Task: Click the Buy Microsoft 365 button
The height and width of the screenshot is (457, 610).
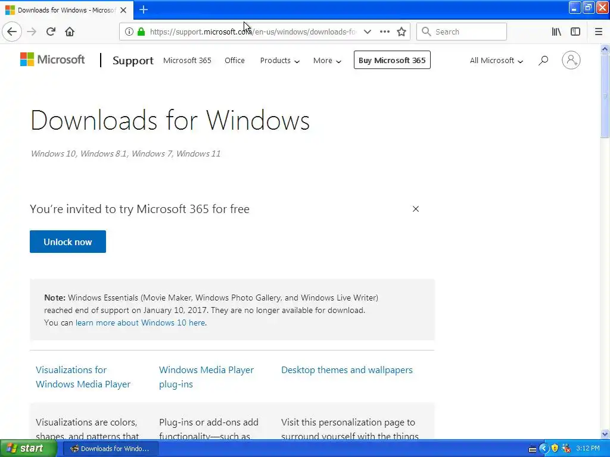Action: (392, 60)
